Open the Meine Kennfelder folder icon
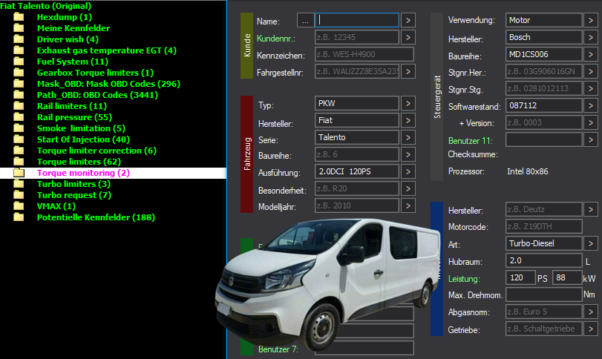 (x=19, y=28)
